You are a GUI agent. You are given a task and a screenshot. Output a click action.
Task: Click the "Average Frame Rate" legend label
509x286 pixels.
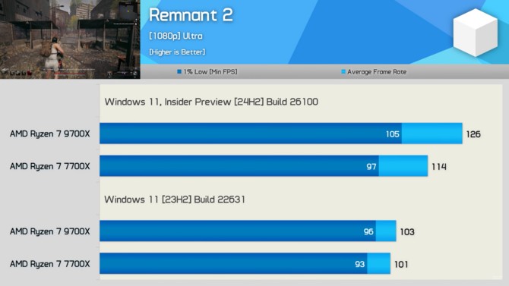point(377,71)
